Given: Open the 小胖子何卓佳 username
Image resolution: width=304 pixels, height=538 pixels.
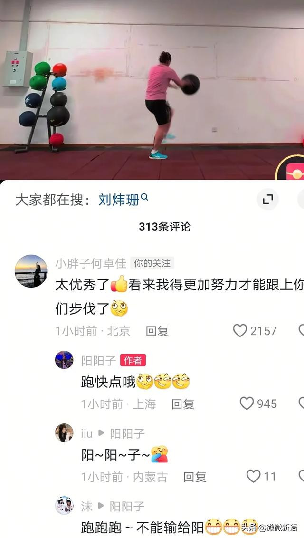Looking at the screenshot, I should (x=91, y=263).
